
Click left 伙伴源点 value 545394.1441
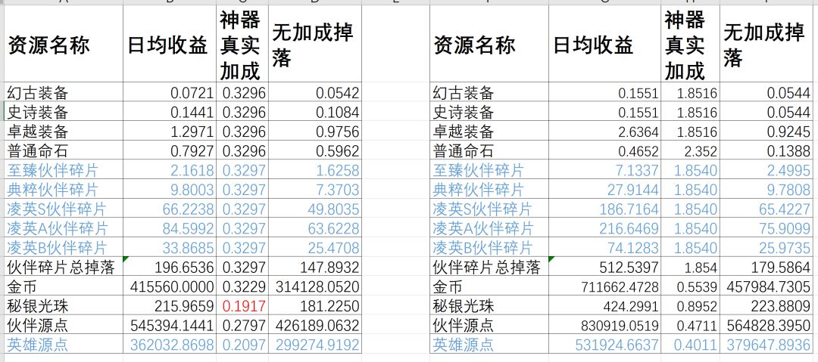[x=170, y=325]
